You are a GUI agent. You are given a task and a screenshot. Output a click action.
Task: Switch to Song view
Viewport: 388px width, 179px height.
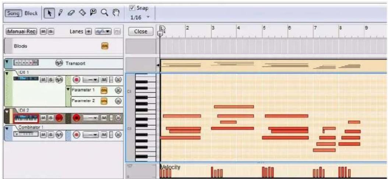14,13
